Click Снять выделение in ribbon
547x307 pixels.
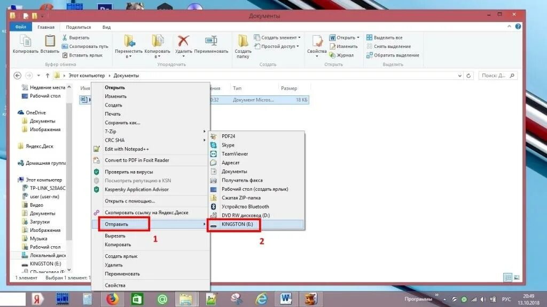click(389, 46)
